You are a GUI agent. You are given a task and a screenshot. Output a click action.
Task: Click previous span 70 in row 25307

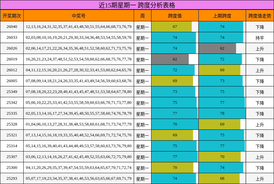[x=220, y=157]
